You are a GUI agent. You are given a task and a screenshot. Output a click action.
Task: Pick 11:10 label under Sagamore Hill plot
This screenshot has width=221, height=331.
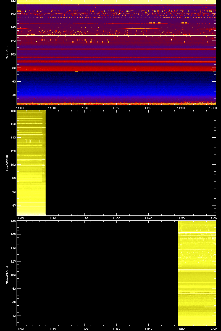pos(52,329)
